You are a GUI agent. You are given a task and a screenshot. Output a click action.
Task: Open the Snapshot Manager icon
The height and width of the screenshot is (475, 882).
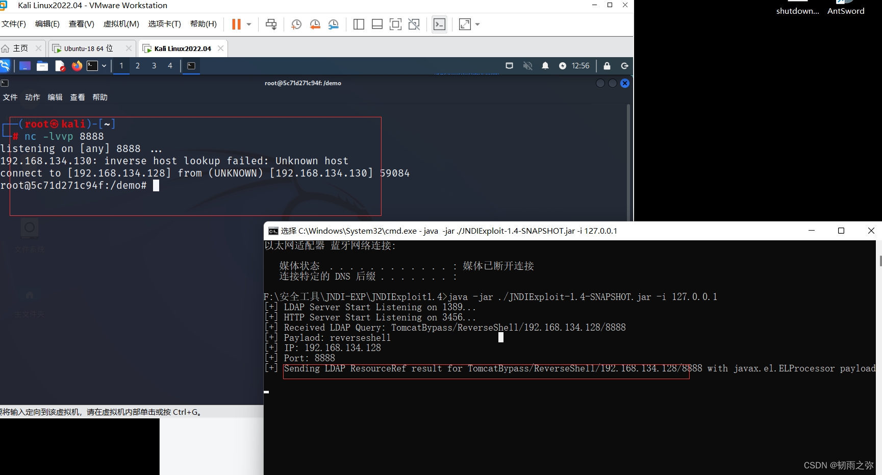click(334, 24)
